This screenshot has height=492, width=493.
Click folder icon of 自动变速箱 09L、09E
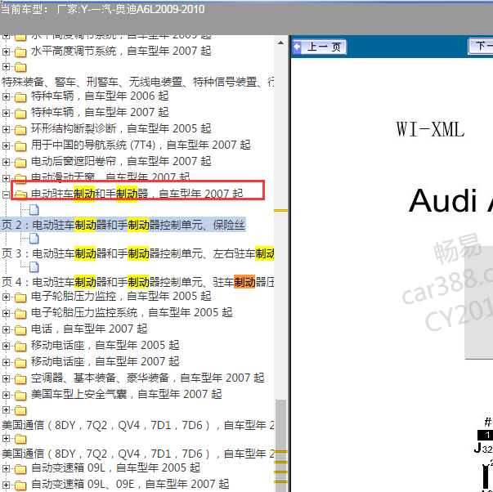(x=20, y=485)
